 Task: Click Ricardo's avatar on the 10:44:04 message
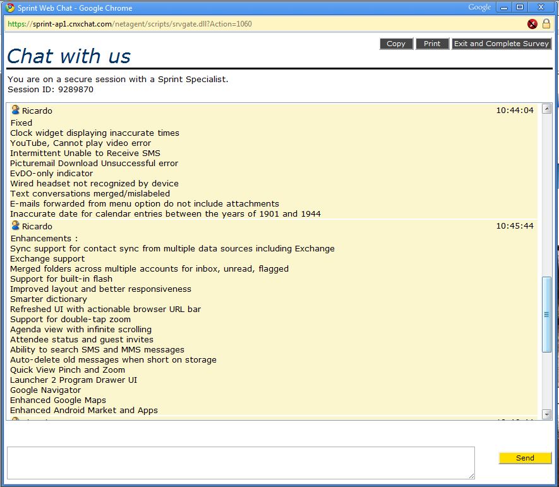pos(15,110)
